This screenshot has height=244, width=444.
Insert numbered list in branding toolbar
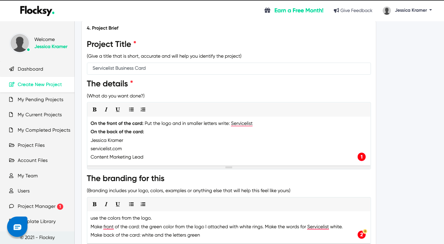coord(143,204)
